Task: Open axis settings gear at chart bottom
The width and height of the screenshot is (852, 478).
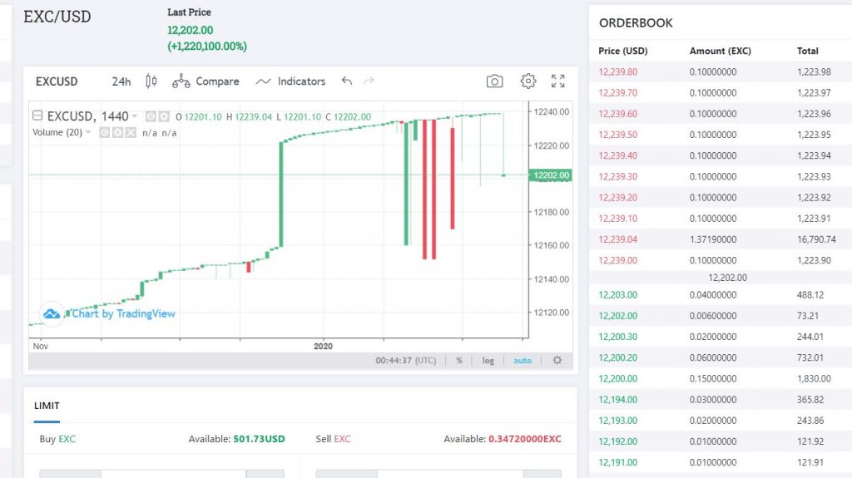Action: click(x=557, y=360)
